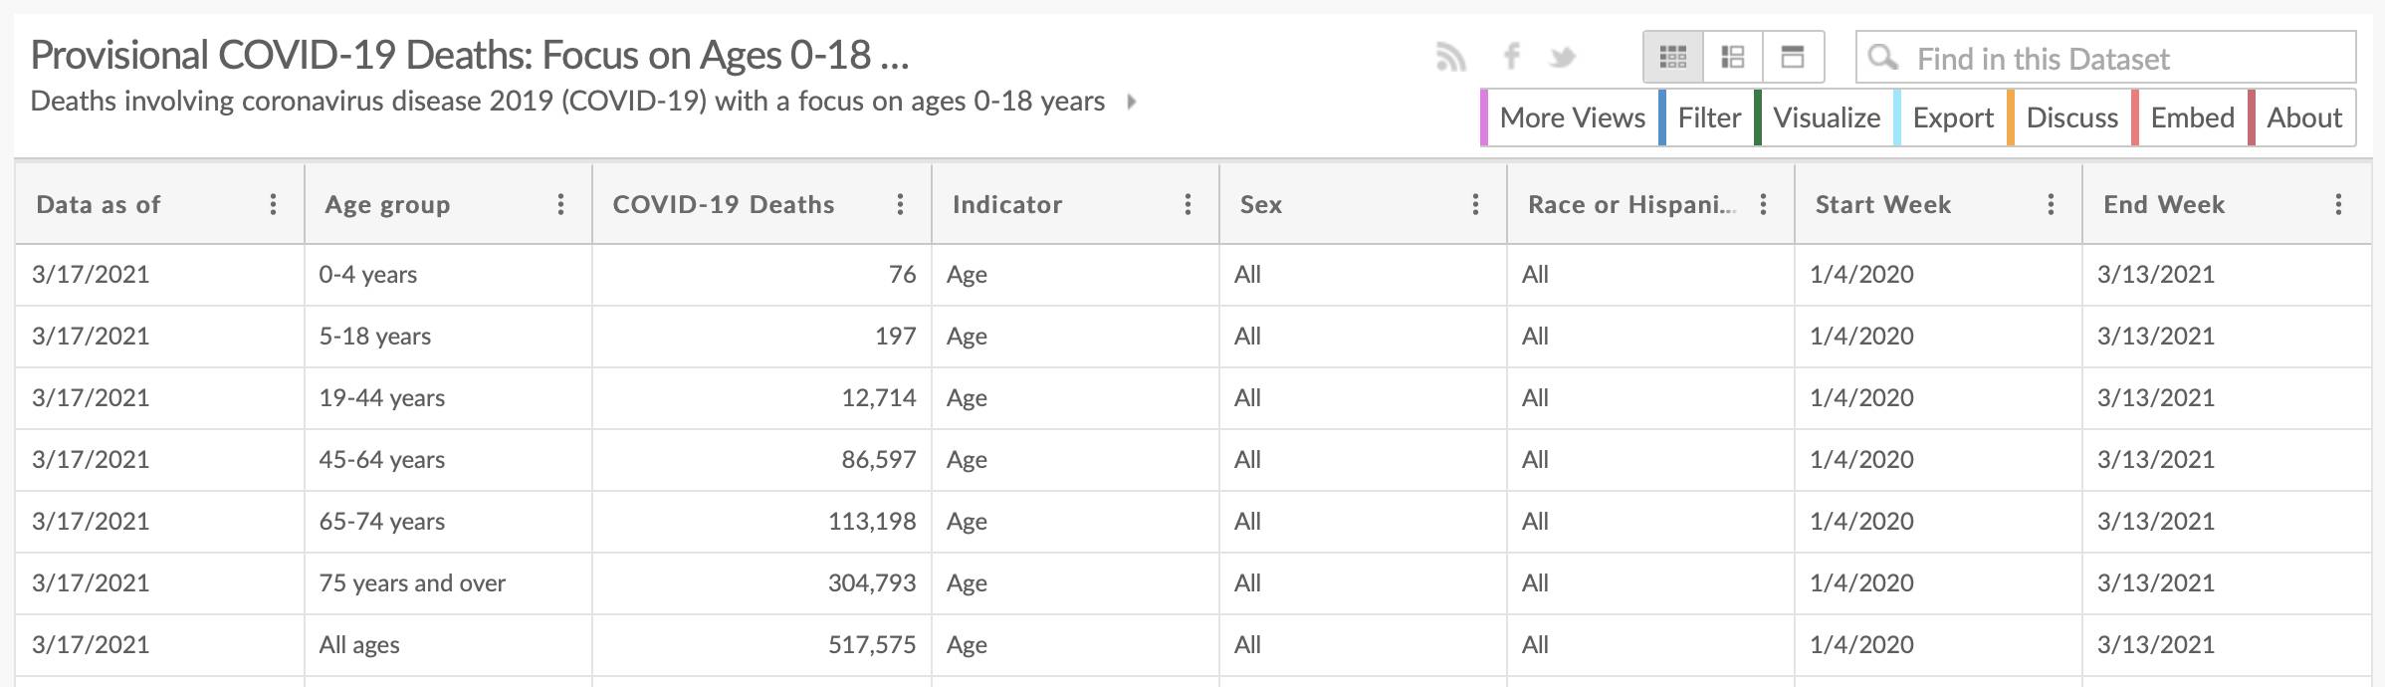This screenshot has height=687, width=2385.
Task: Open Start Week column menu
Action: (x=2051, y=204)
